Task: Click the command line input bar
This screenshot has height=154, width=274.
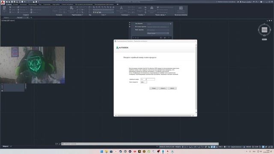Action: pos(140,144)
